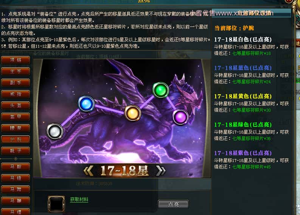
Task: Click the empty material slot
Action: click(x=56, y=204)
